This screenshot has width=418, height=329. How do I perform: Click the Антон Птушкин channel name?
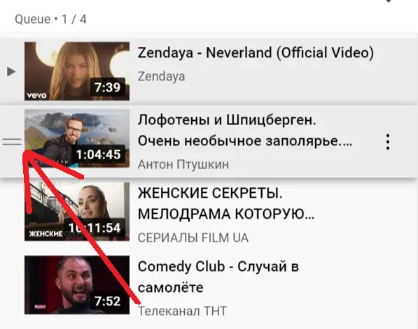pos(183,164)
